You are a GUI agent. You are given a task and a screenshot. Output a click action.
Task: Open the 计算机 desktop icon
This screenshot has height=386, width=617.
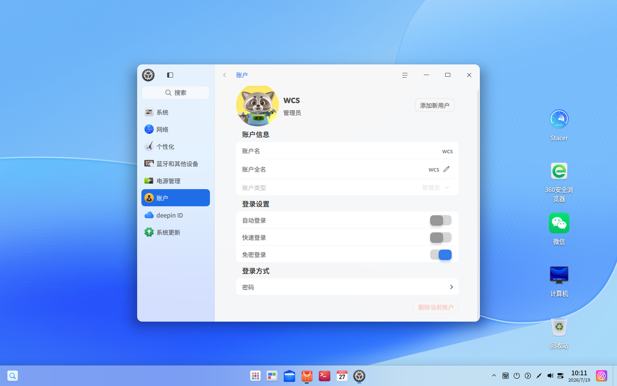559,281
